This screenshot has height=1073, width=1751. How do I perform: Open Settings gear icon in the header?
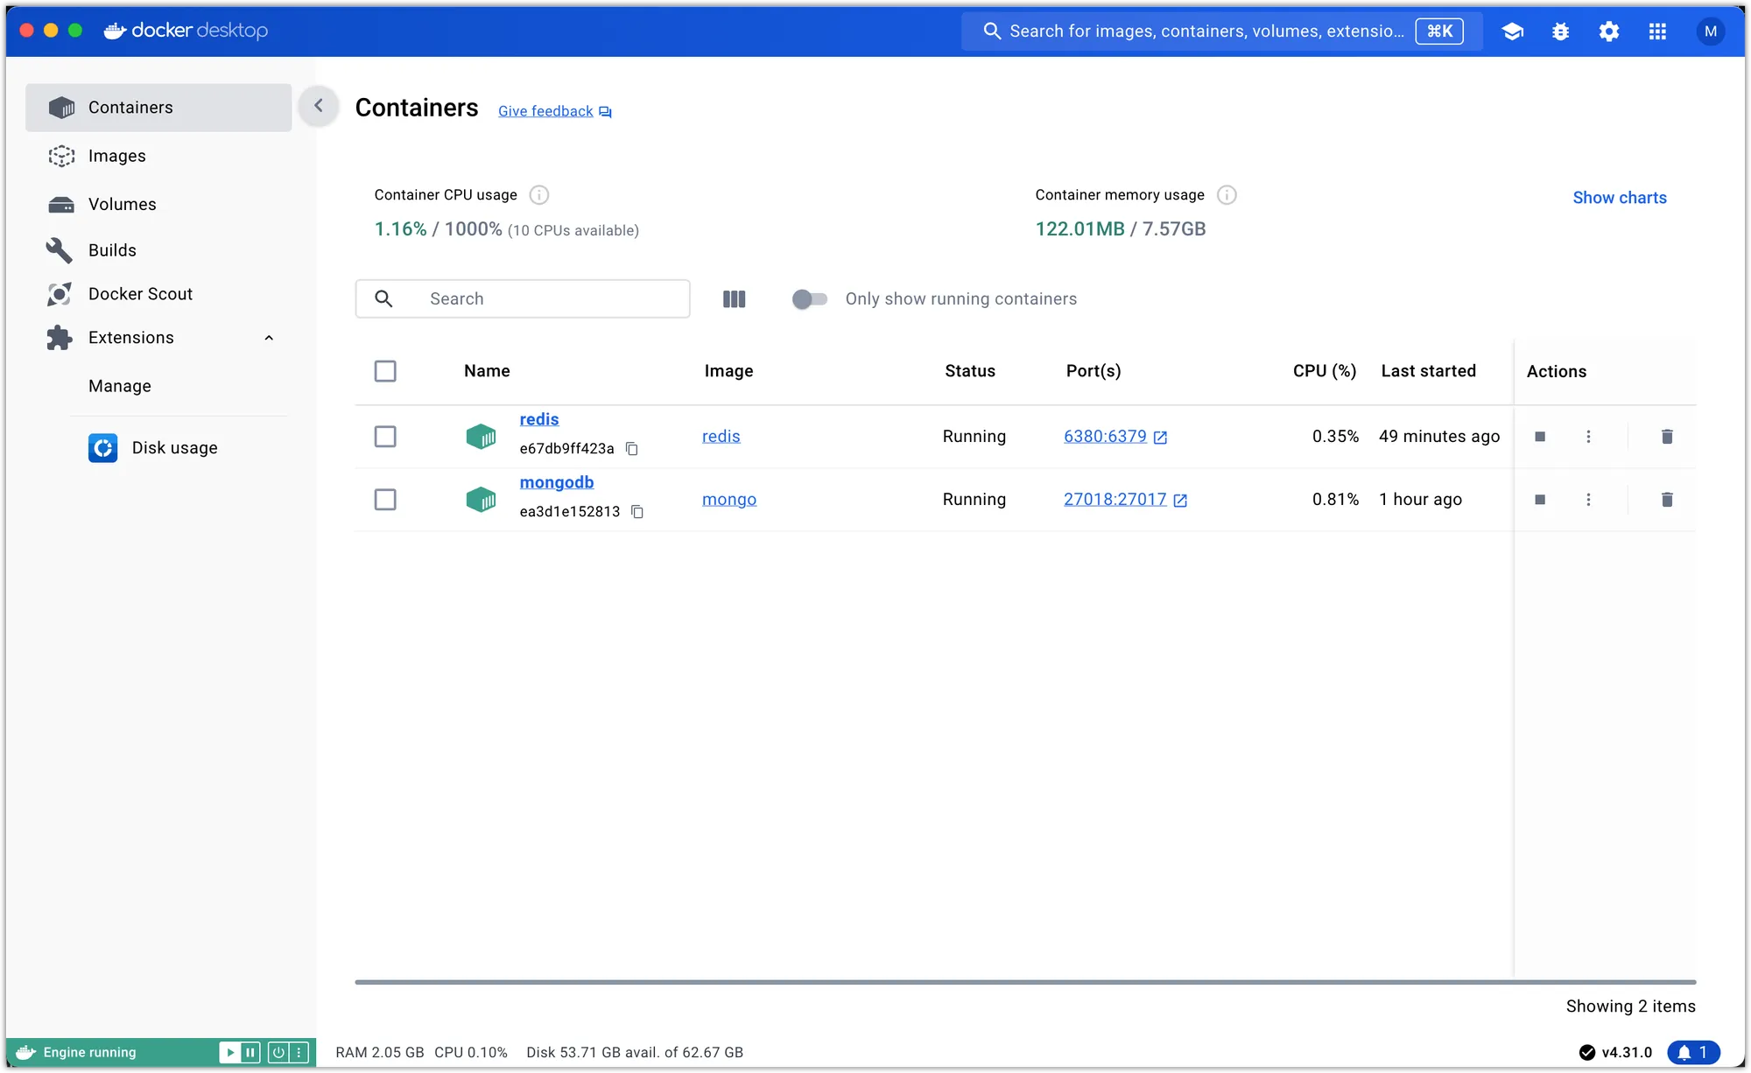1609,32
